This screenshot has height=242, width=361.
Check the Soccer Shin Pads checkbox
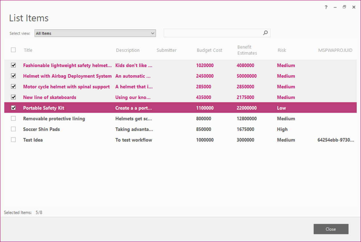(13, 129)
